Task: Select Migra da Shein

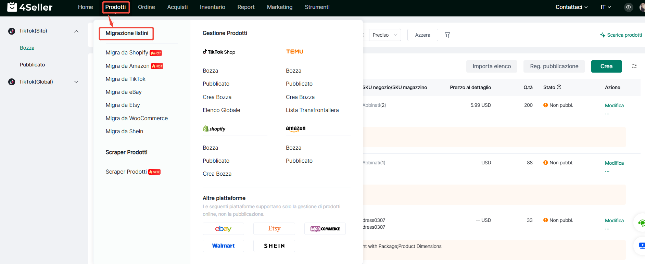Action: (x=124, y=131)
